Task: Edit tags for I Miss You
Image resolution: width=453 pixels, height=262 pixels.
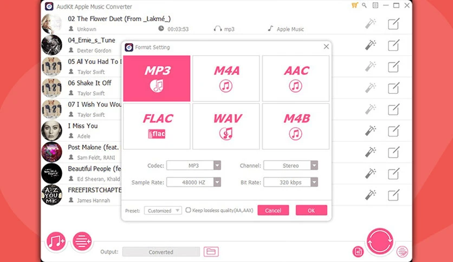Action: [393, 130]
